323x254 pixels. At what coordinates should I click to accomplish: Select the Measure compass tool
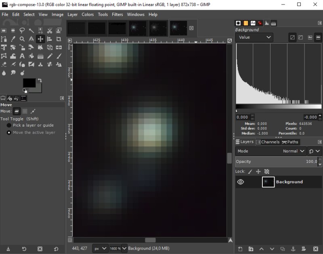click(31, 39)
